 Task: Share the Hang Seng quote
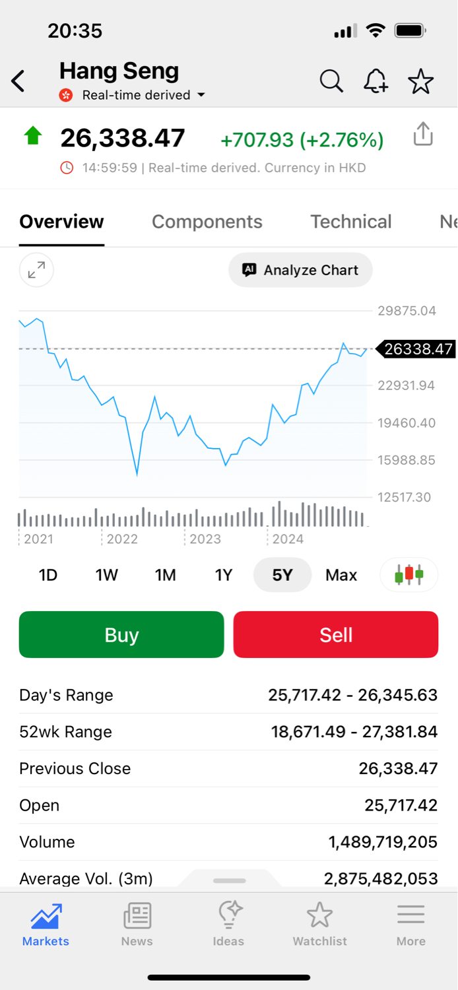pos(423,134)
